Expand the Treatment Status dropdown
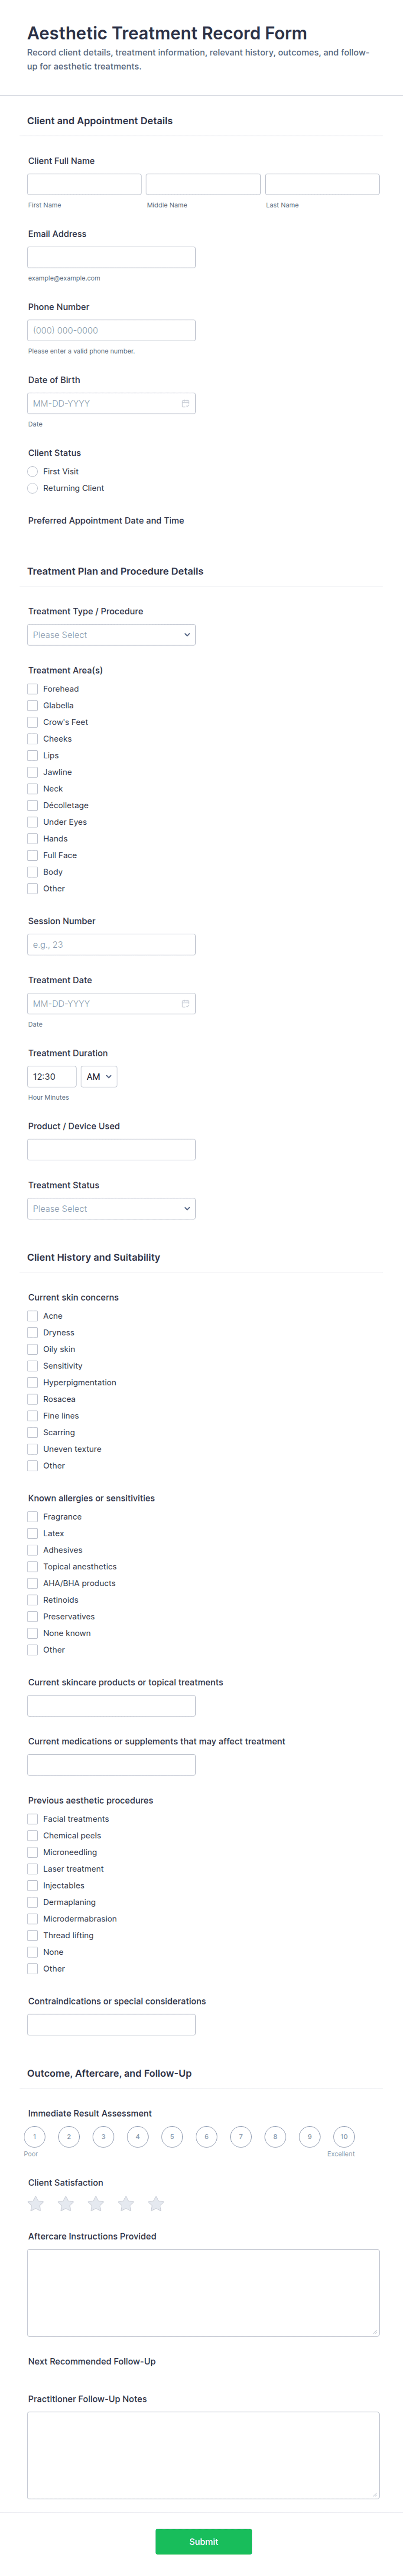This screenshot has height=2576, width=403. 111,1208
